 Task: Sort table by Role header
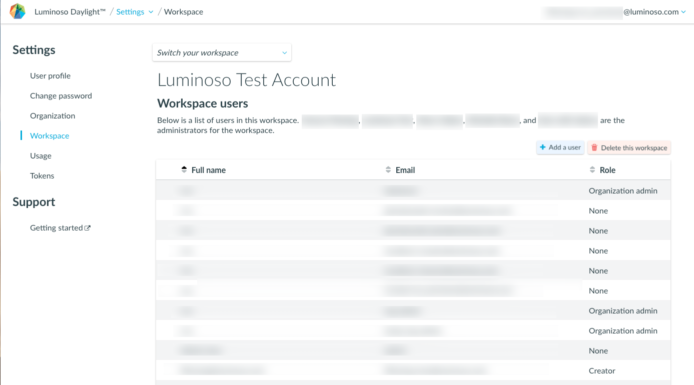[607, 170]
